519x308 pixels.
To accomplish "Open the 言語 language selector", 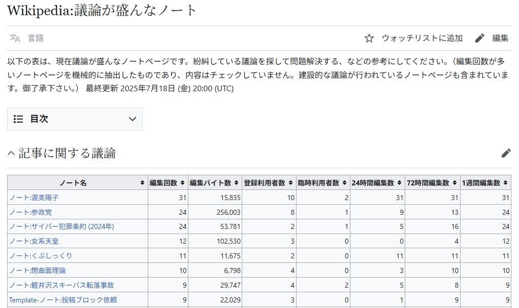I will (36, 38).
